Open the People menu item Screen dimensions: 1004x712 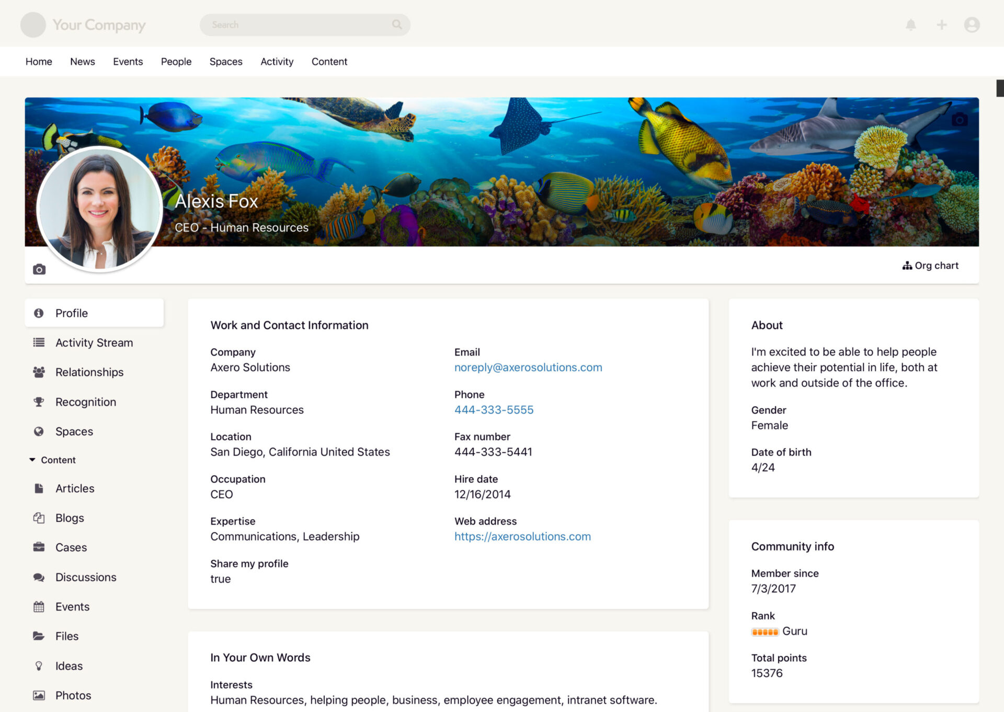(176, 62)
